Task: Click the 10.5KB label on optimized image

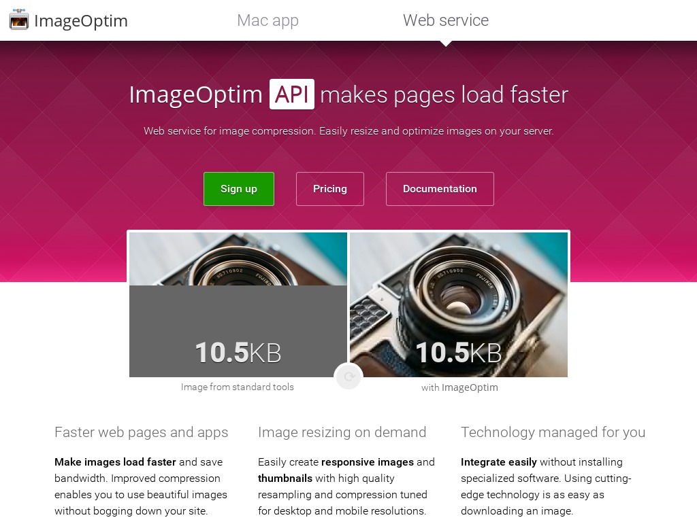Action: [459, 353]
